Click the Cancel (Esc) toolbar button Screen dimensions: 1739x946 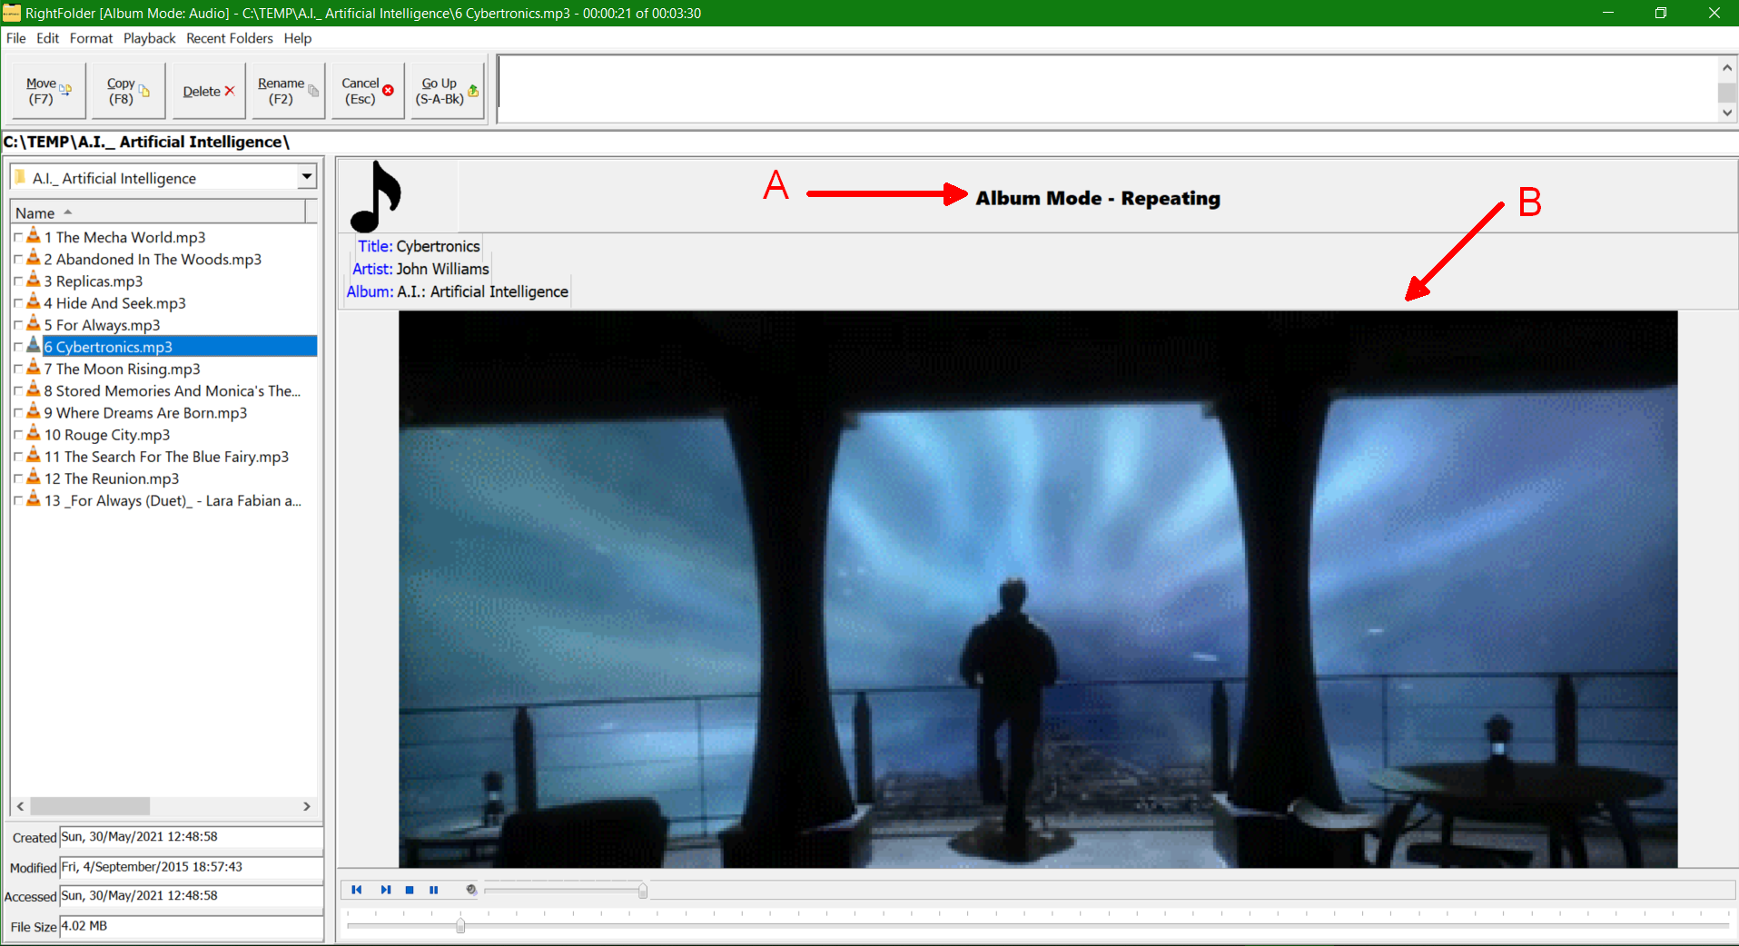(368, 91)
